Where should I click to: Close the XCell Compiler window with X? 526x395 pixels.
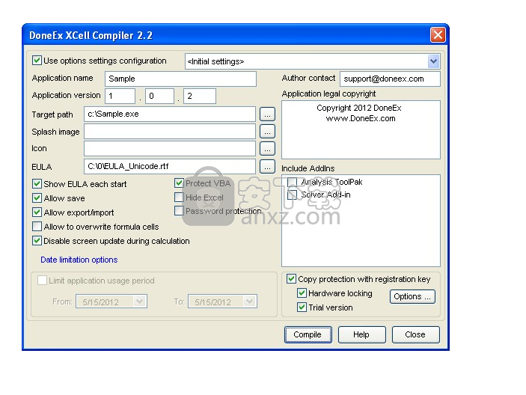(438, 35)
